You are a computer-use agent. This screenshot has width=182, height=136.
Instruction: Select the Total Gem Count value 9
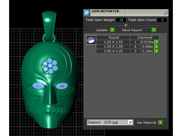point(162,20)
